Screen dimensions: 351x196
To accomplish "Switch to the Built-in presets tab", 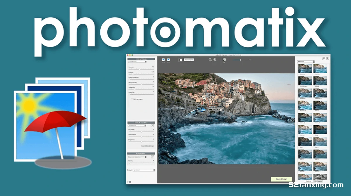I will click(x=308, y=181).
